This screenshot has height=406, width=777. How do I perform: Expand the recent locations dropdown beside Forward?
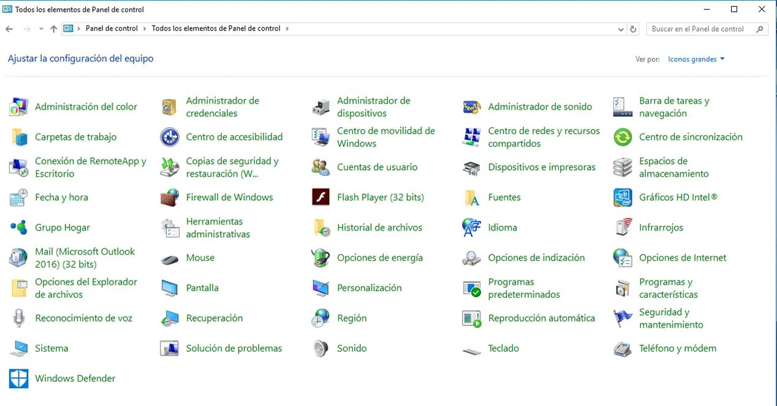click(41, 29)
